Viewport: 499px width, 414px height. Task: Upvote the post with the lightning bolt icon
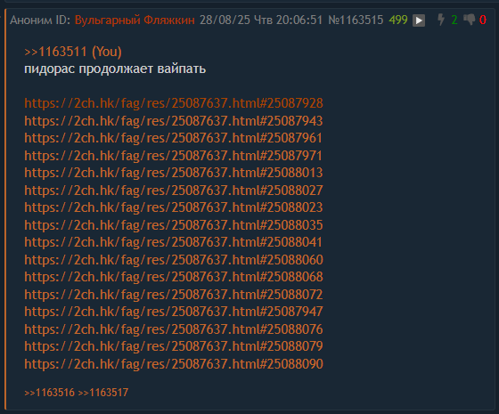click(x=441, y=20)
